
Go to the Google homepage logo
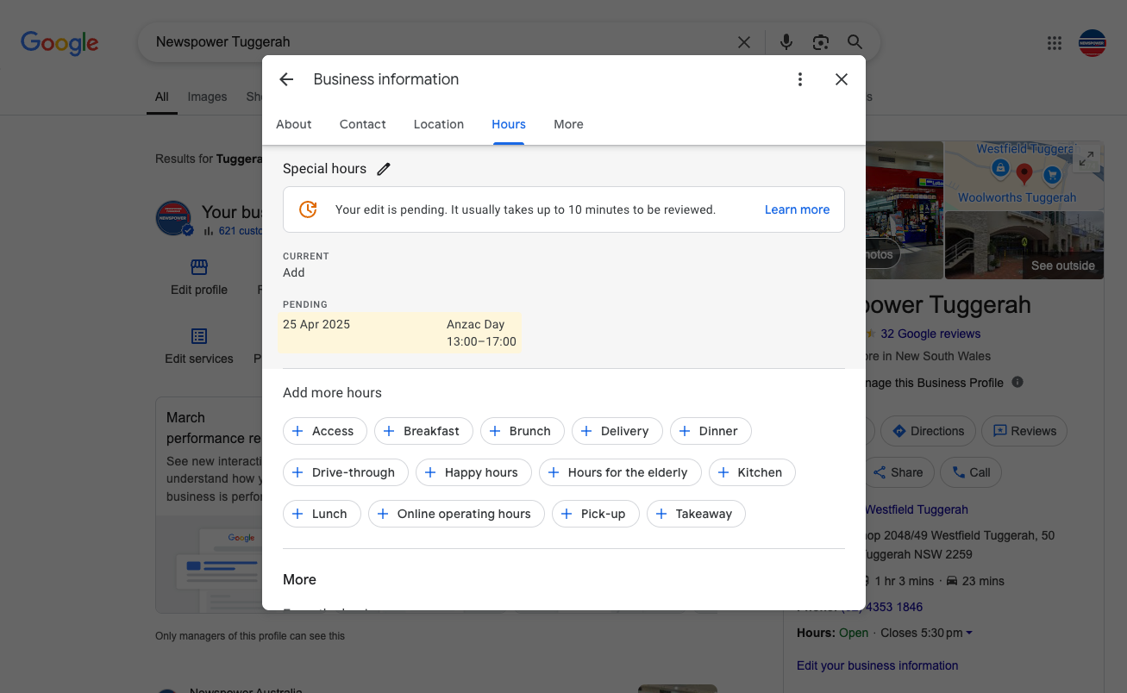(59, 43)
